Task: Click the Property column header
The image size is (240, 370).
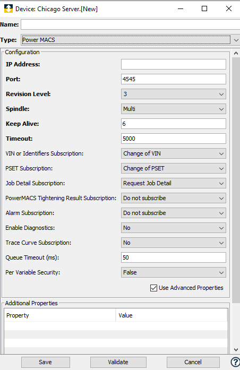Action: [x=60, y=315]
